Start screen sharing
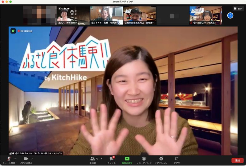This screenshot has width=246, height=166. [x=127, y=160]
